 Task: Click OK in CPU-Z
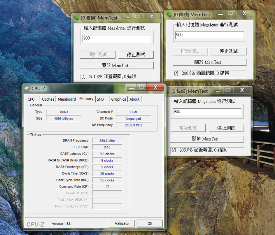tap(150, 223)
